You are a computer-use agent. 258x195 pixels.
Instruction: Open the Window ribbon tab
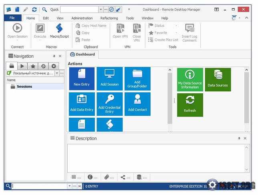147,18
